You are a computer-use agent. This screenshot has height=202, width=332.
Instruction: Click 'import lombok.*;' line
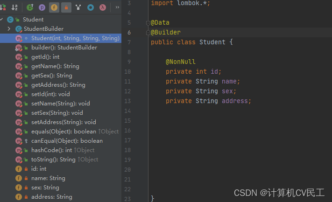point(180,3)
